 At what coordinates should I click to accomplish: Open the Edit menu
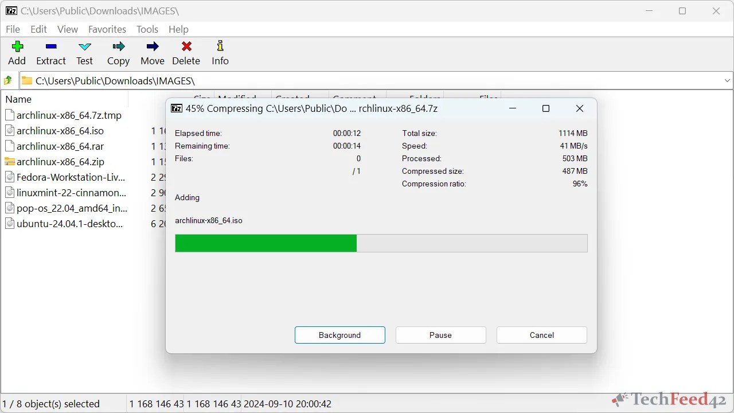[38, 29]
